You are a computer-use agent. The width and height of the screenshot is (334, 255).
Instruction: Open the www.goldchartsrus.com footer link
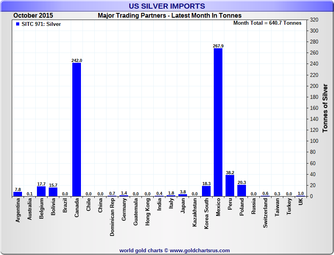[200, 250]
